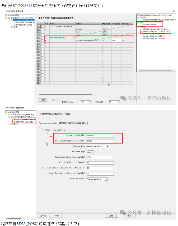Click PROFINET网络 green icon in module-table wizard tree
The image size is (178, 226).
6,16
